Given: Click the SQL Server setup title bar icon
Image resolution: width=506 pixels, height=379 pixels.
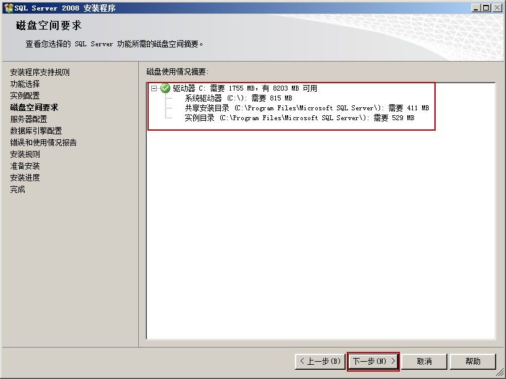Looking at the screenshot, I should click(9, 8).
